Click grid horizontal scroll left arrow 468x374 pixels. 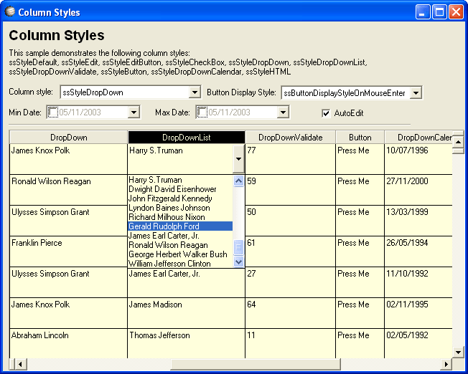point(20,364)
